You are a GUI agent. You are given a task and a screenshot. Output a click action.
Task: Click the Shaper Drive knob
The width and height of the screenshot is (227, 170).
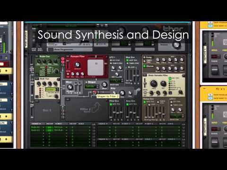pyautogui.click(x=104, y=85)
